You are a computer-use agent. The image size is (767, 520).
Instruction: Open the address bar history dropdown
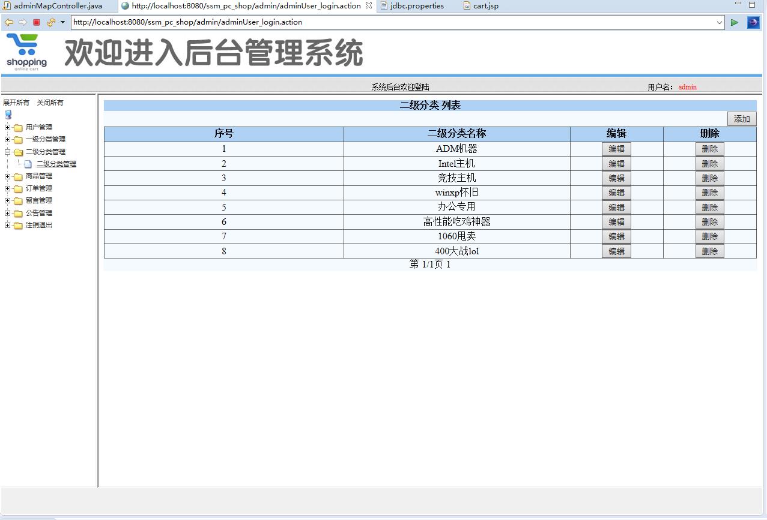click(x=720, y=22)
